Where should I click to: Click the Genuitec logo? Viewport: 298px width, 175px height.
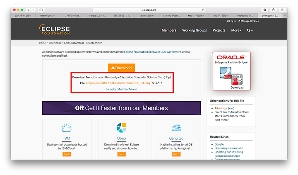(x=176, y=128)
